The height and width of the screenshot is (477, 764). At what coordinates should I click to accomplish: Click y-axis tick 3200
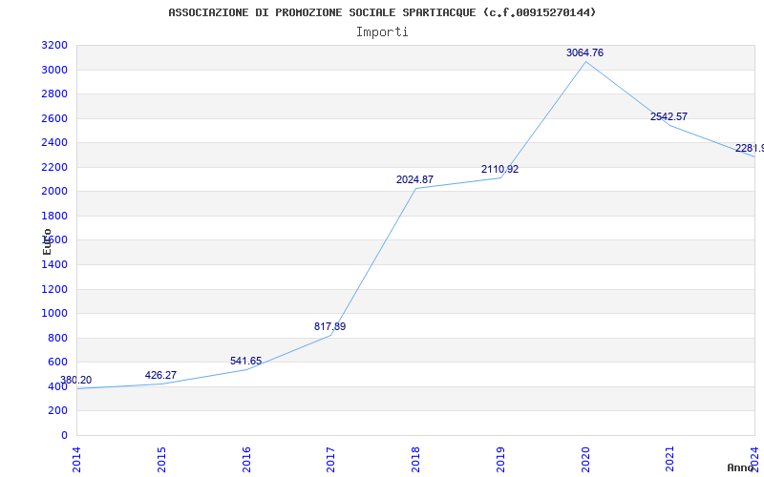click(x=54, y=45)
